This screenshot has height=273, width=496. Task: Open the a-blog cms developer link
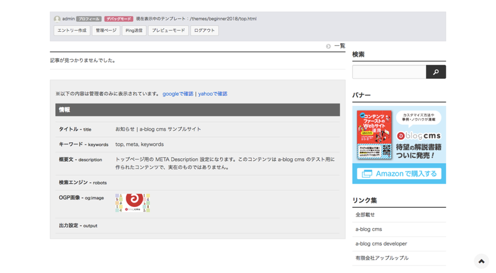pyautogui.click(x=381, y=244)
